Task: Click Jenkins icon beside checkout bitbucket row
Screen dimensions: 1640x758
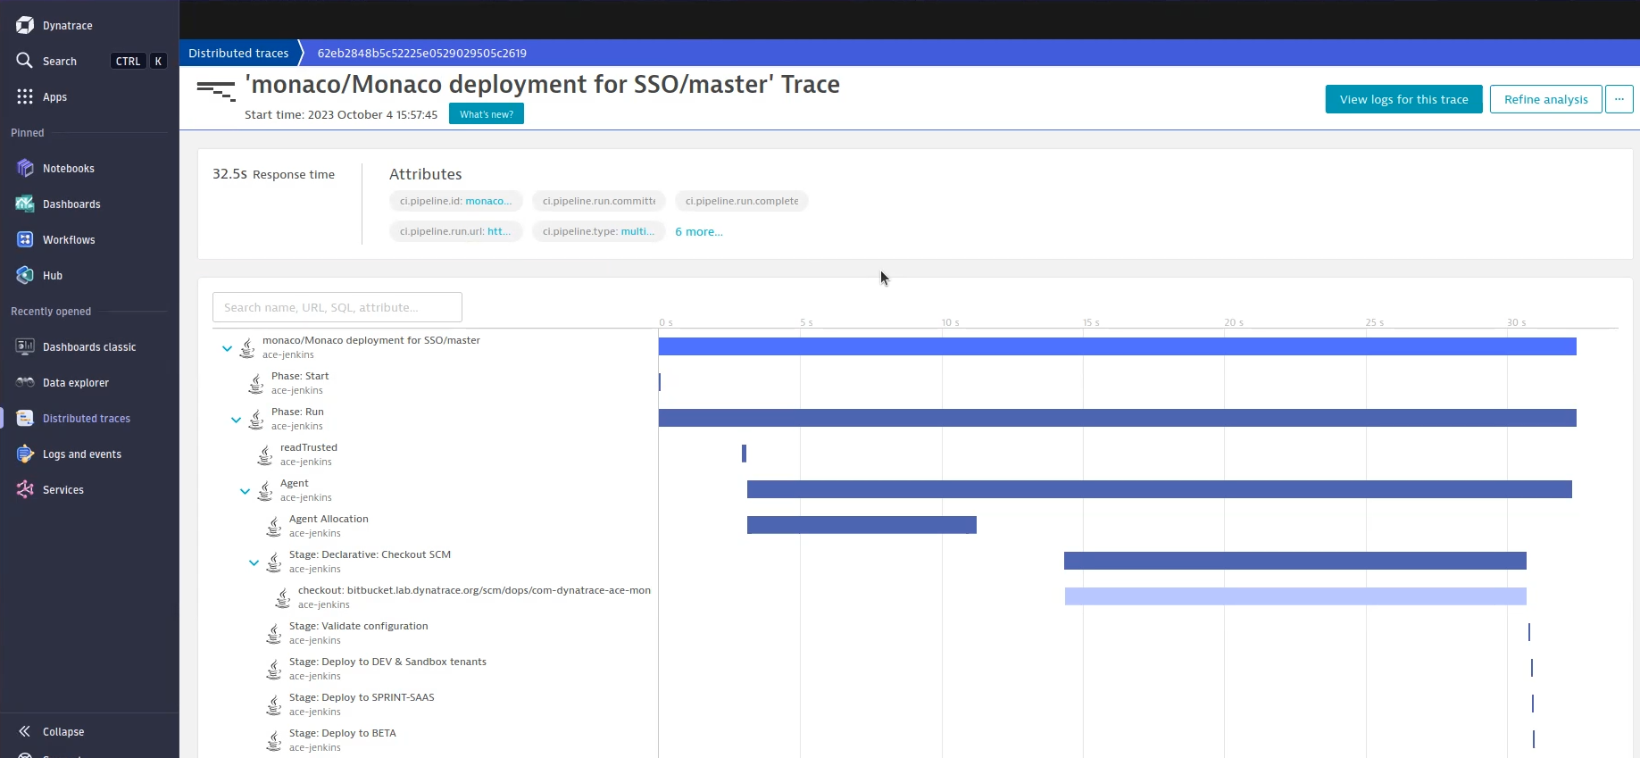Action: pos(283,597)
